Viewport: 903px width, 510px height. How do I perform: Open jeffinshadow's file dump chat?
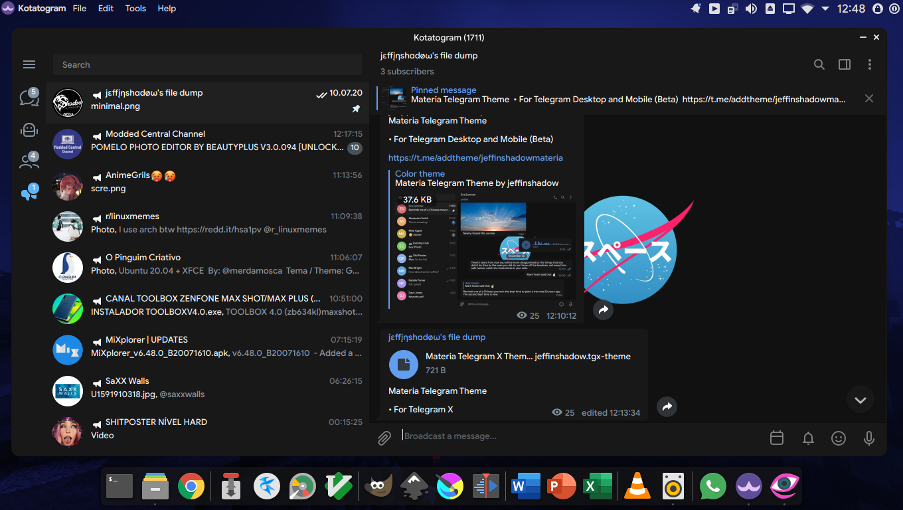pos(207,102)
